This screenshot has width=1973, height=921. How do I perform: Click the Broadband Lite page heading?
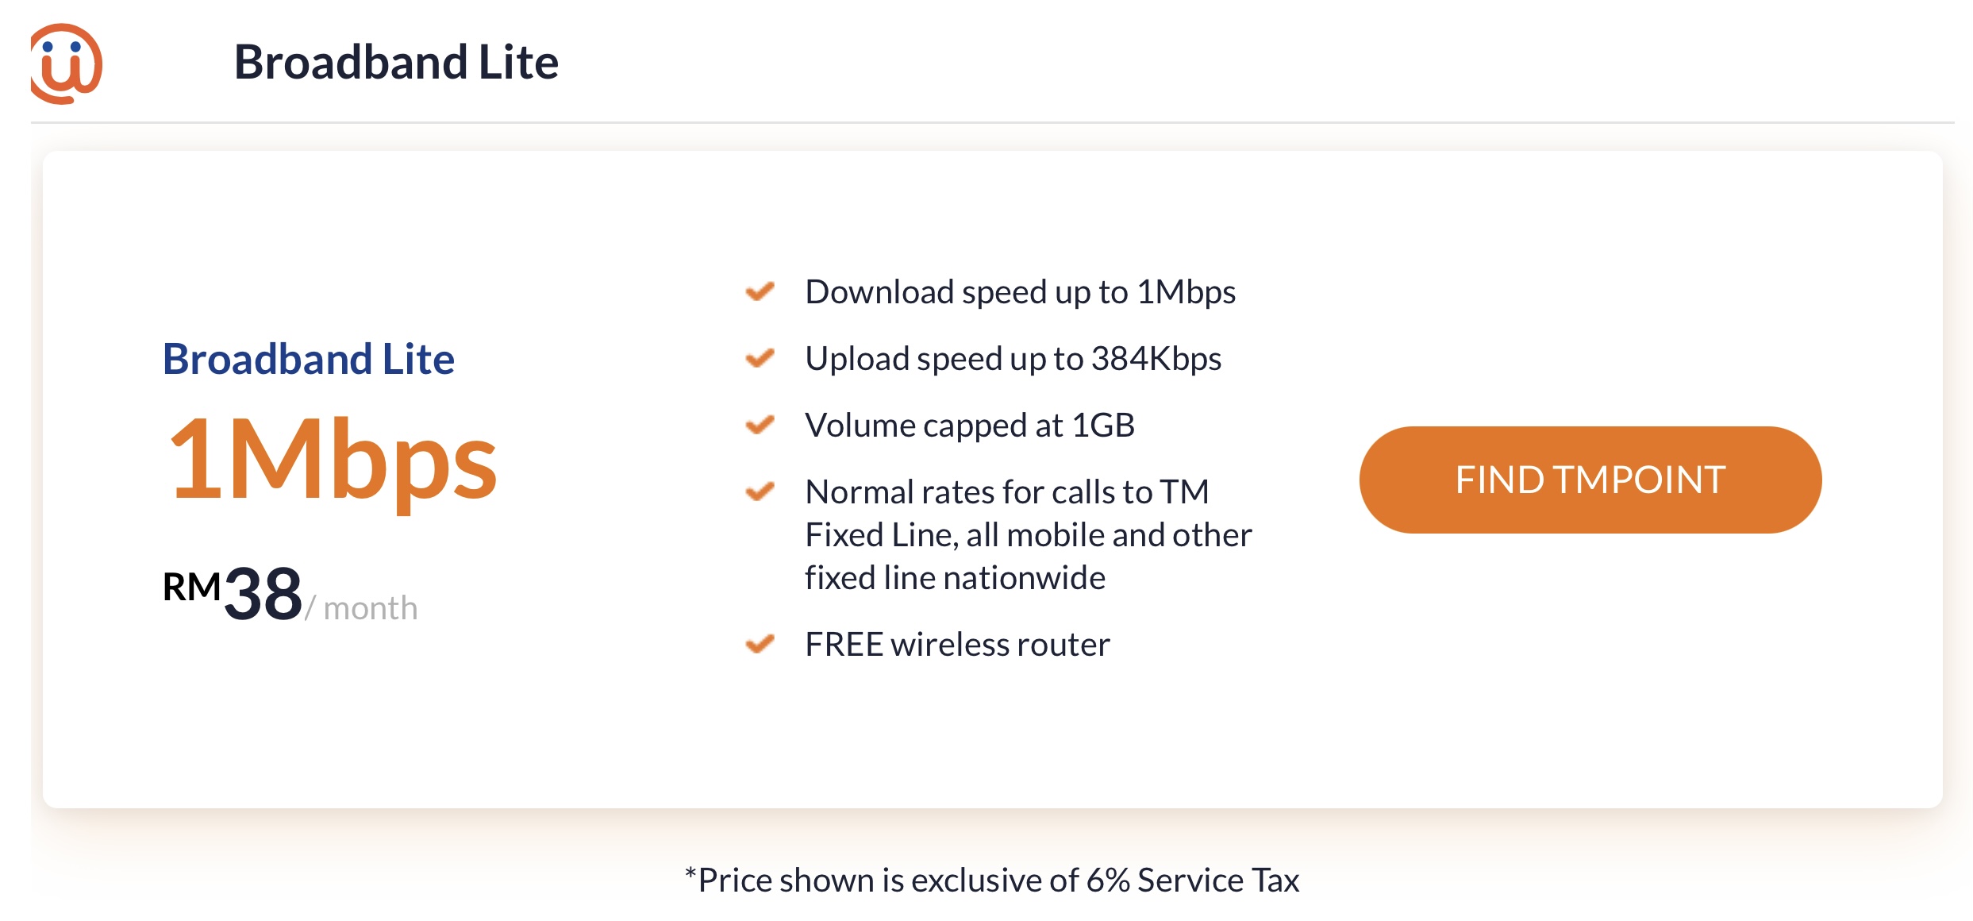click(396, 62)
